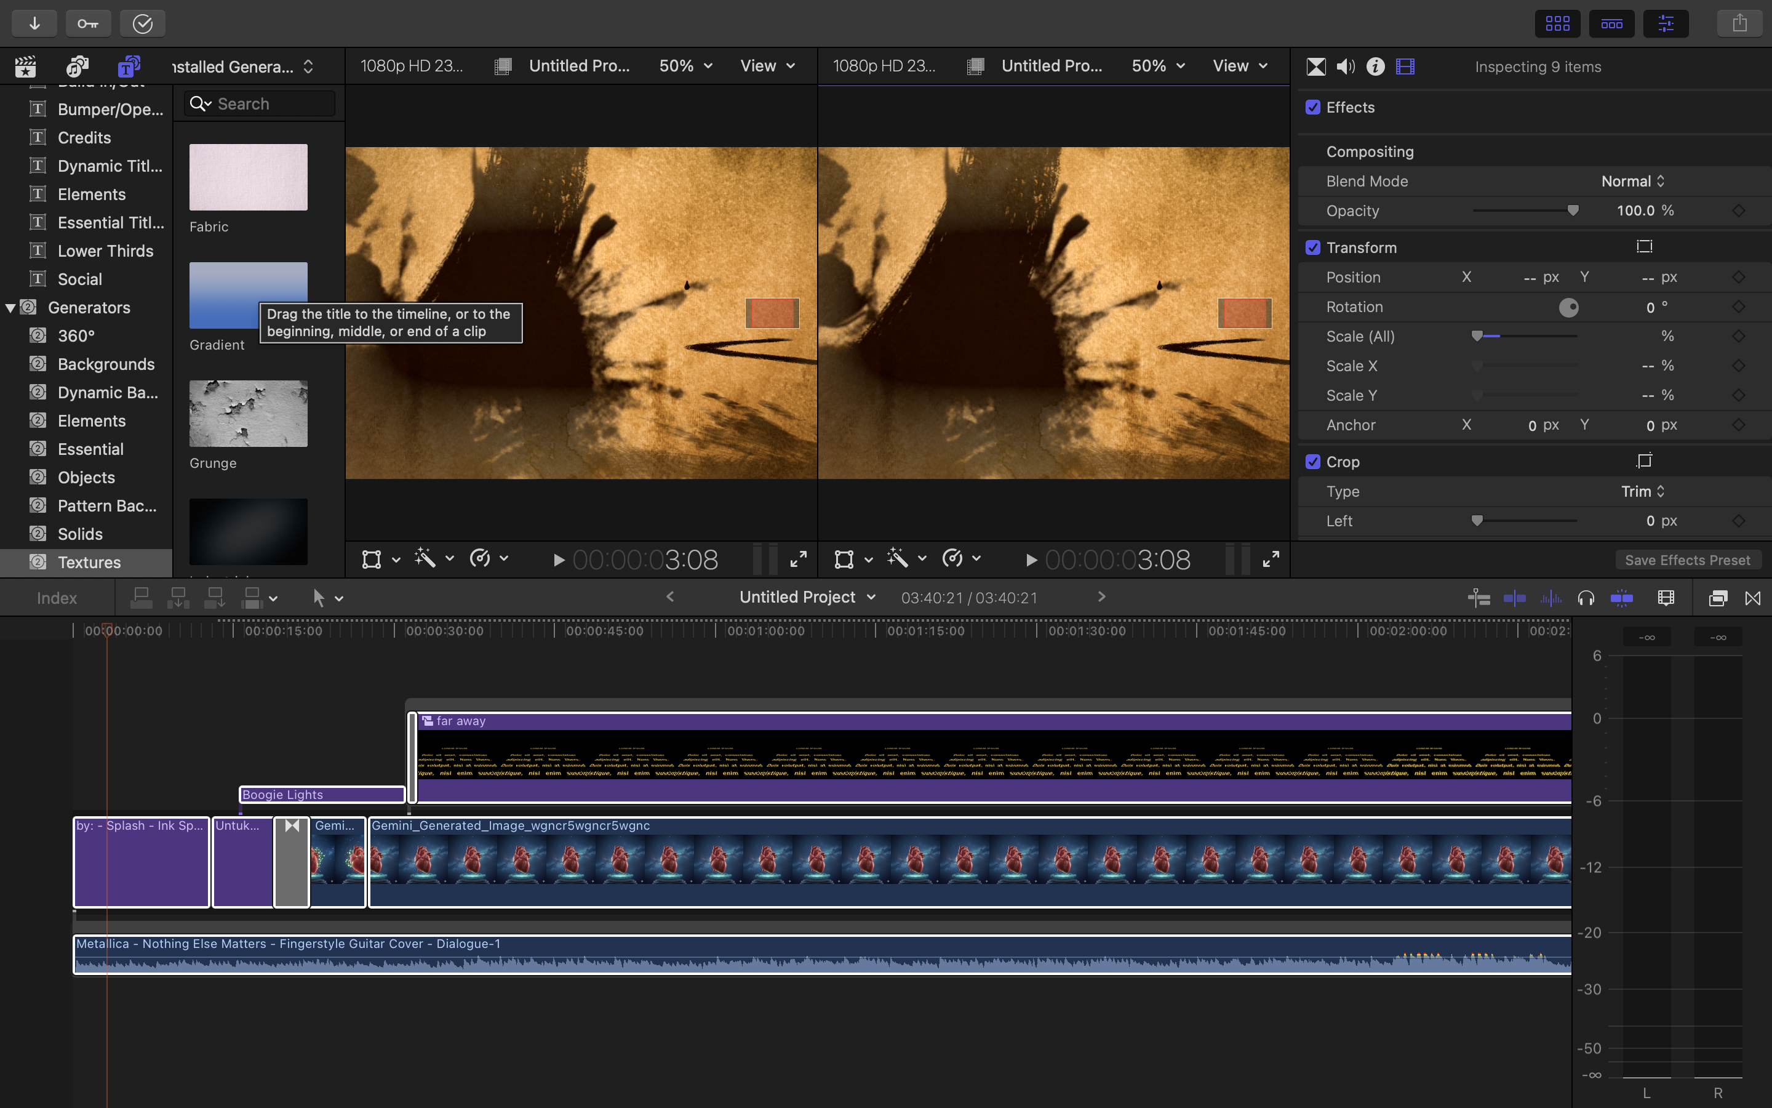Open the Titles and Generators sidebar
The width and height of the screenshot is (1772, 1108).
point(129,66)
